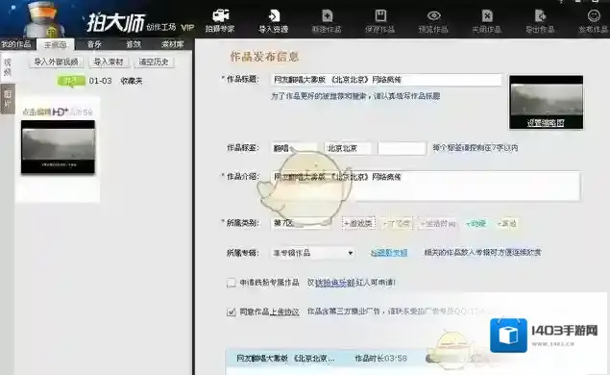Close the current work via 关闭作品
The height and width of the screenshot is (375, 610).
[x=487, y=21]
